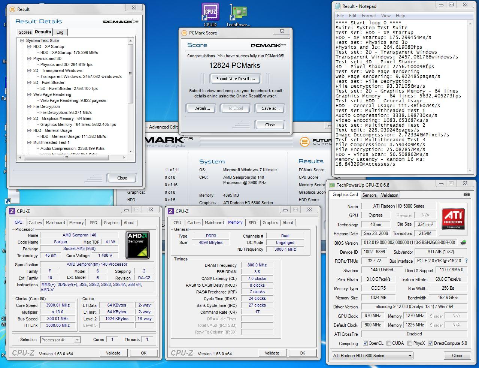479x368 pixels.
Task: Open Caches tab in the Memory CPU-Z window
Action: pos(194,223)
